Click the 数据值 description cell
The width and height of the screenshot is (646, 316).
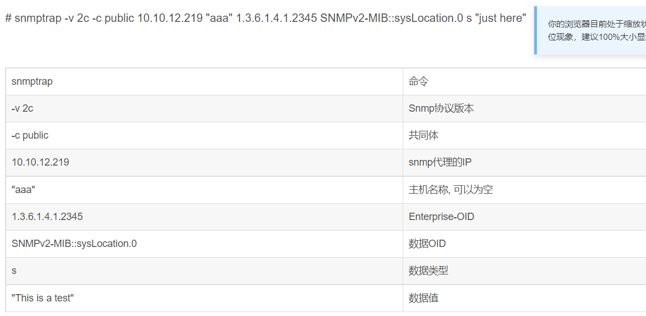click(525, 298)
